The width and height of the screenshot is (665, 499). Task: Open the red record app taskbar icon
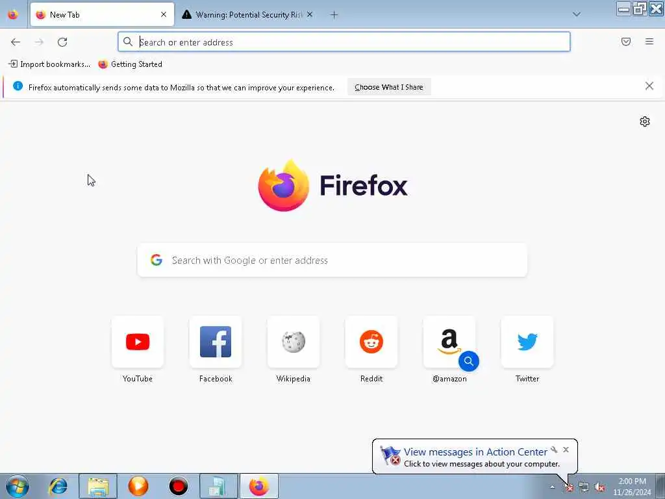point(179,486)
